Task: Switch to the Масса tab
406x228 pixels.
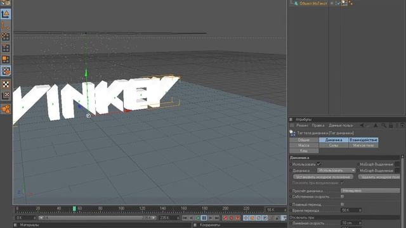Action: coord(304,145)
